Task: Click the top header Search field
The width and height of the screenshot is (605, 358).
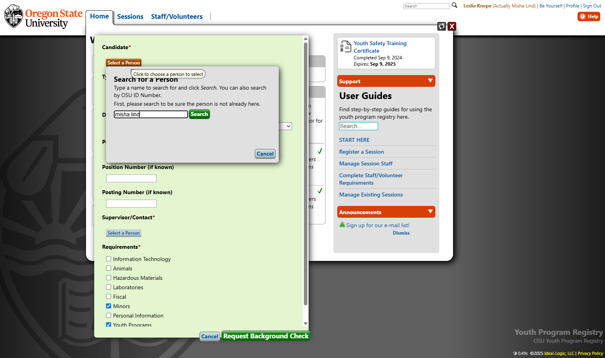Action: pos(426,6)
